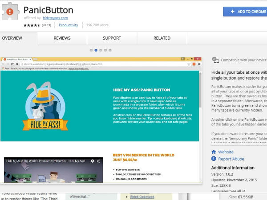Click the Add to Chrome button
The width and height of the screenshot is (267, 200).
(x=245, y=12)
